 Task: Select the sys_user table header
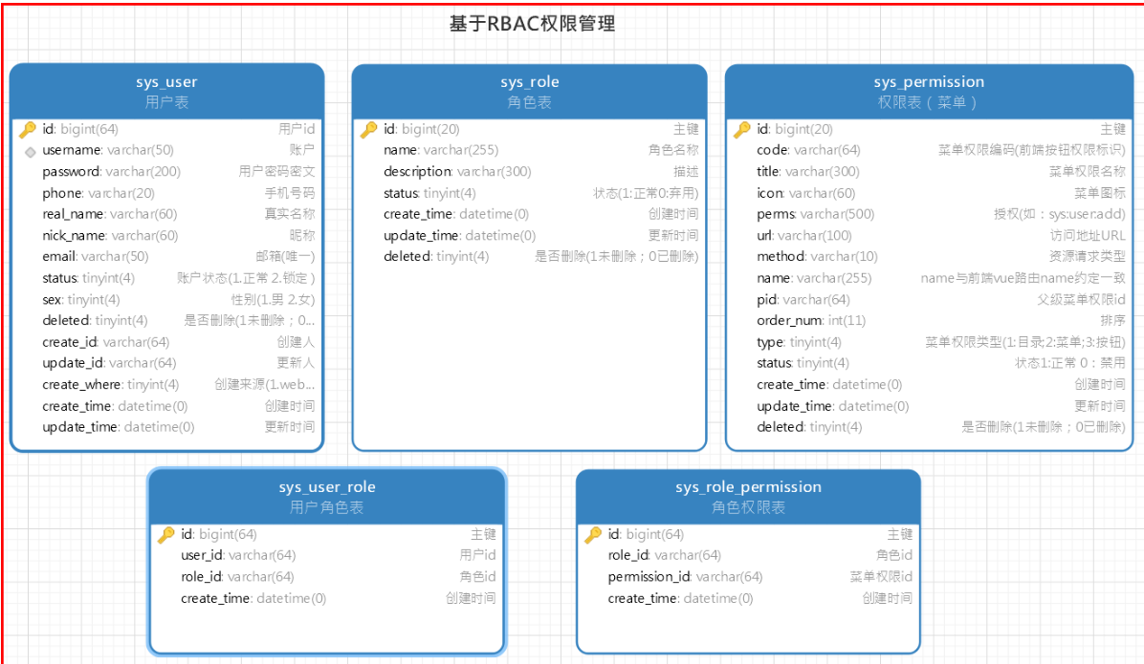[167, 91]
